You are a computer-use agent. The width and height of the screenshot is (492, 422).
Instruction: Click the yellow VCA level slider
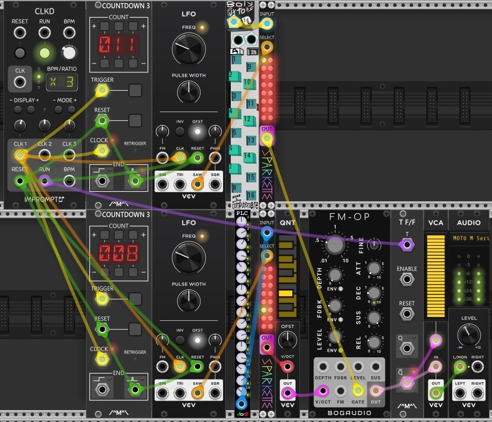tap(436, 276)
